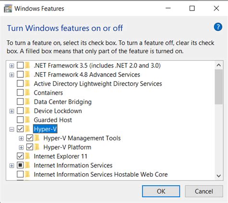The height and width of the screenshot is (203, 228).
Task: Confirm changes with the OK button
Action: [x=161, y=191]
